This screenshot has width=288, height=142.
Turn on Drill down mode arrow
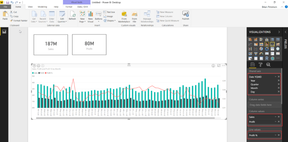213,66
